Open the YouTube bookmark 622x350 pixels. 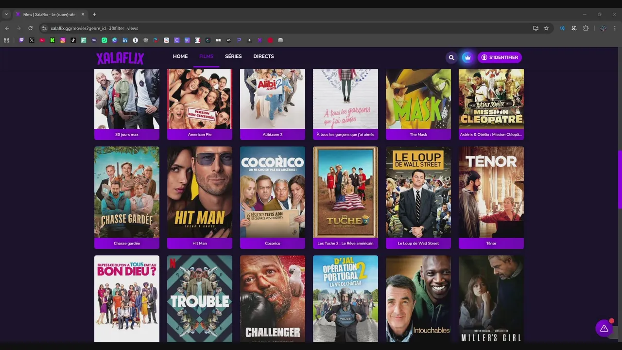point(42,40)
